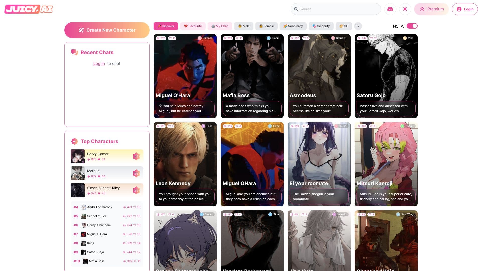Click Create New Character button
This screenshot has height=271, width=482.
pyautogui.click(x=107, y=30)
